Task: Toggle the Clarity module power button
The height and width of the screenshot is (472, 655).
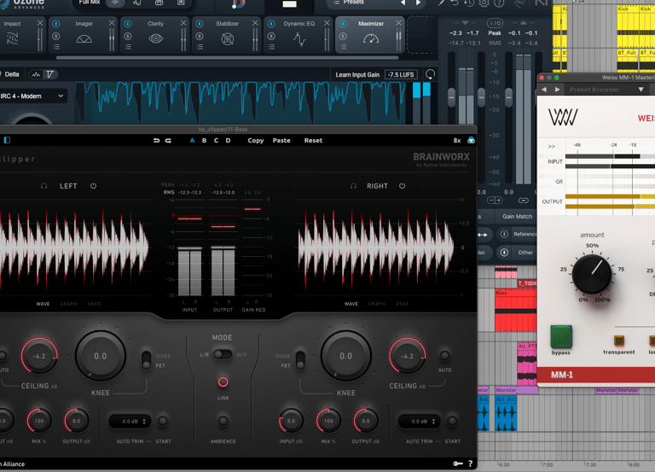Action: (x=128, y=24)
